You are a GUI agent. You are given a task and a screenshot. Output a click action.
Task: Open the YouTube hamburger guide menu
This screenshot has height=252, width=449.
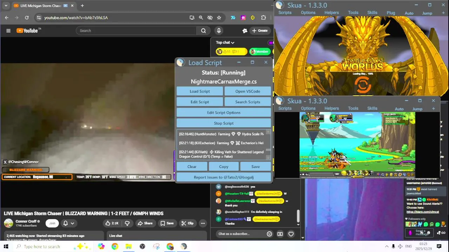tap(8, 31)
